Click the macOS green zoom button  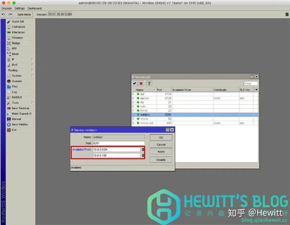[x=14, y=3]
